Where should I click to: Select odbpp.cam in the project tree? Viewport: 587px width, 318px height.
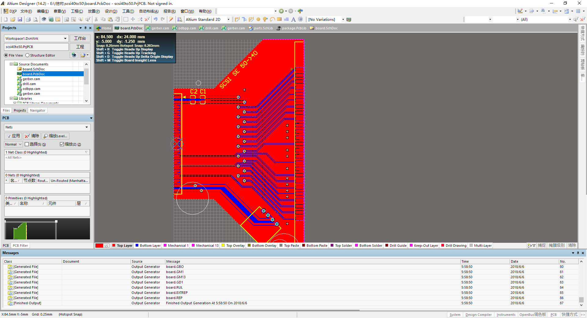click(31, 89)
